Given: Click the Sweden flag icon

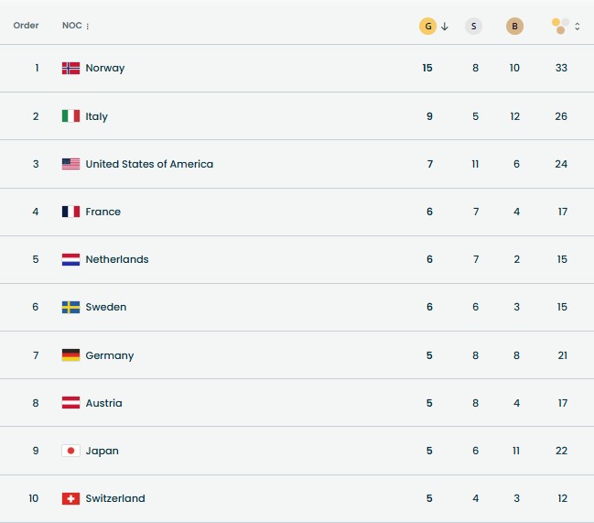Looking at the screenshot, I should [x=70, y=307].
